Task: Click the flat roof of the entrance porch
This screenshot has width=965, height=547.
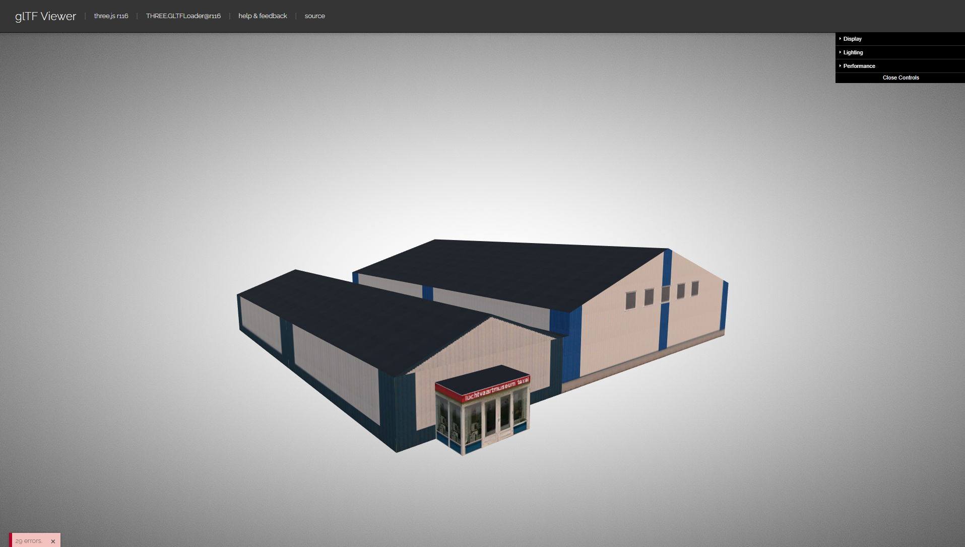Action: [479, 377]
